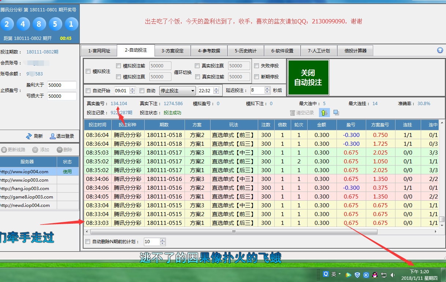Click the green up-down arrows sort icon
The width and height of the screenshot is (446, 282).
[324, 113]
